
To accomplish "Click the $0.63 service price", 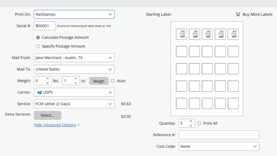I will point(126,104).
